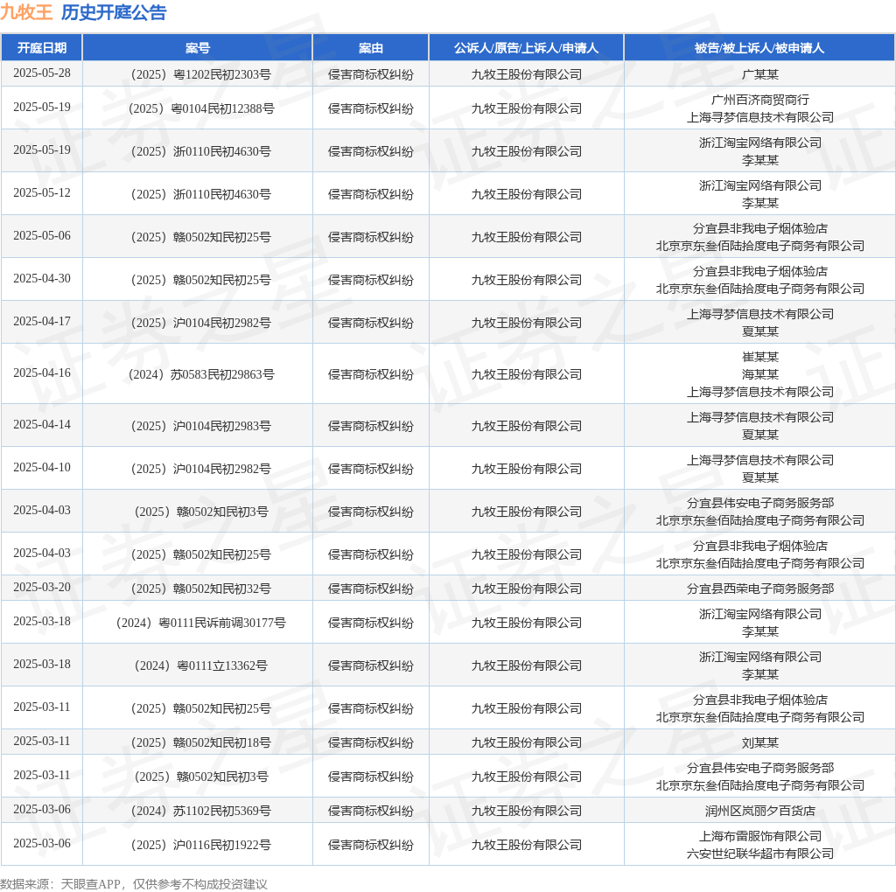Viewport: 896px width, 892px height.
Task: Click 侵害商标权纠纷 in the 2025-05-28 row
Action: coord(371,74)
